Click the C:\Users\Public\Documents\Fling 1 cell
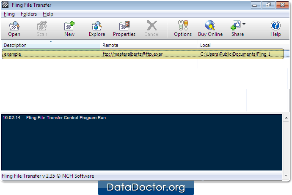The width and height of the screenshot is (292, 195). (235, 54)
